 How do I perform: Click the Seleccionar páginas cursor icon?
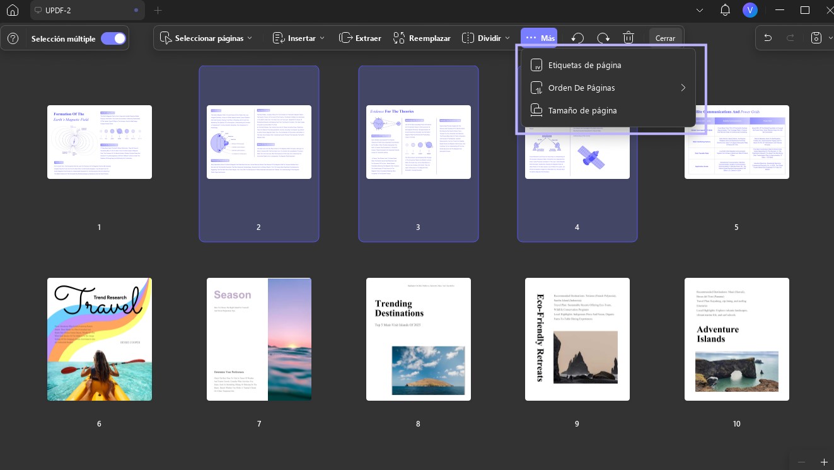point(166,38)
